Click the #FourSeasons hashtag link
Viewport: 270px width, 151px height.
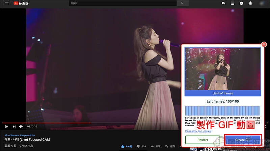(12, 135)
